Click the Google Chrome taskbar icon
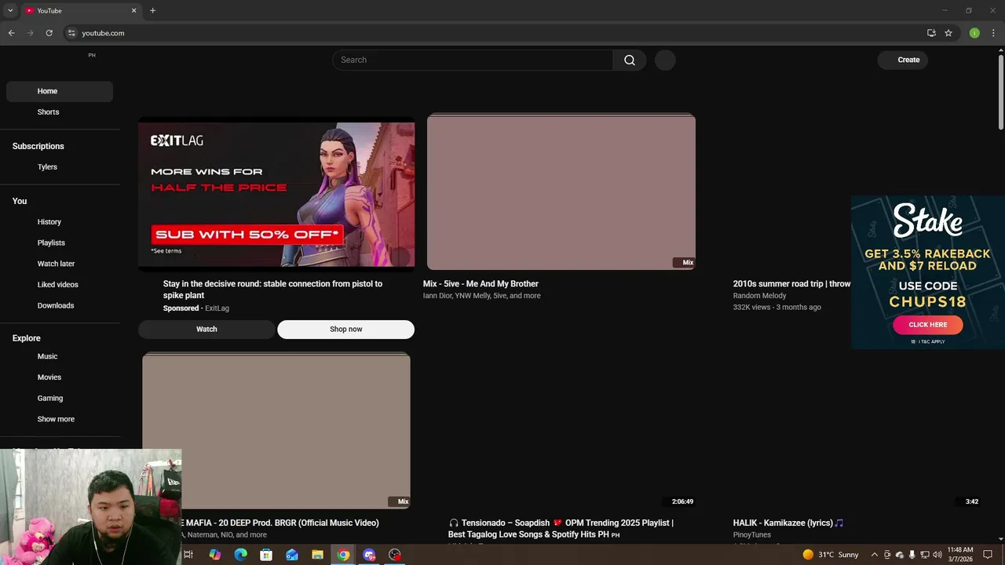The image size is (1005, 565). [x=343, y=555]
